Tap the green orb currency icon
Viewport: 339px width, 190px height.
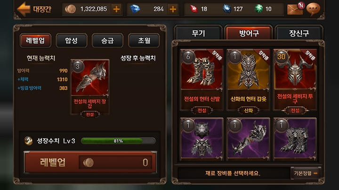coord(258,9)
